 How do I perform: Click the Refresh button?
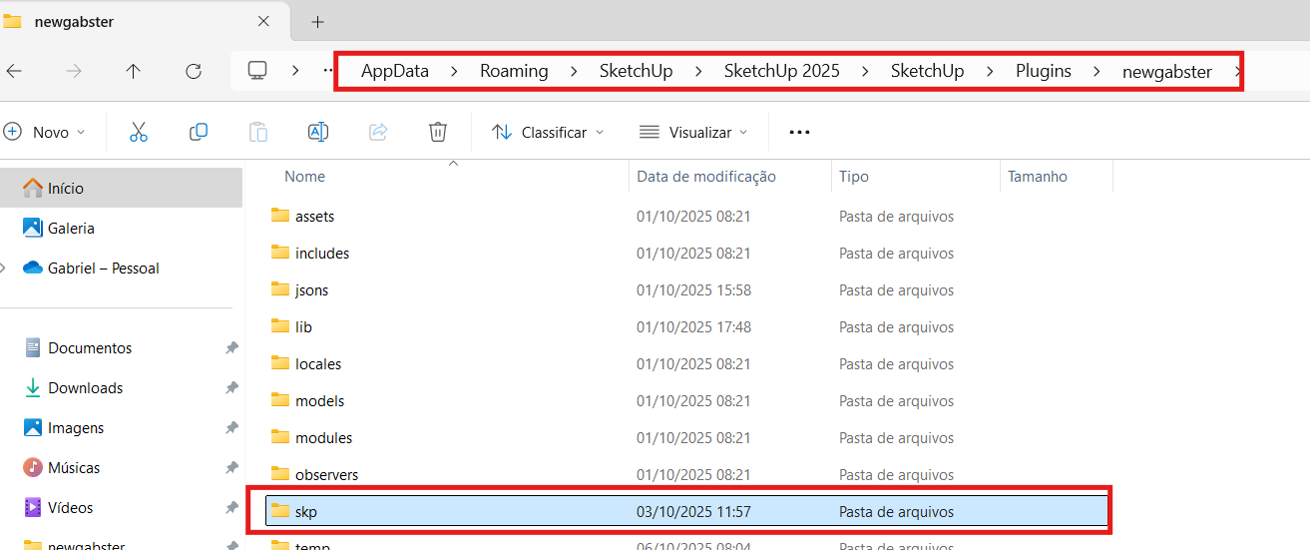pos(194,71)
